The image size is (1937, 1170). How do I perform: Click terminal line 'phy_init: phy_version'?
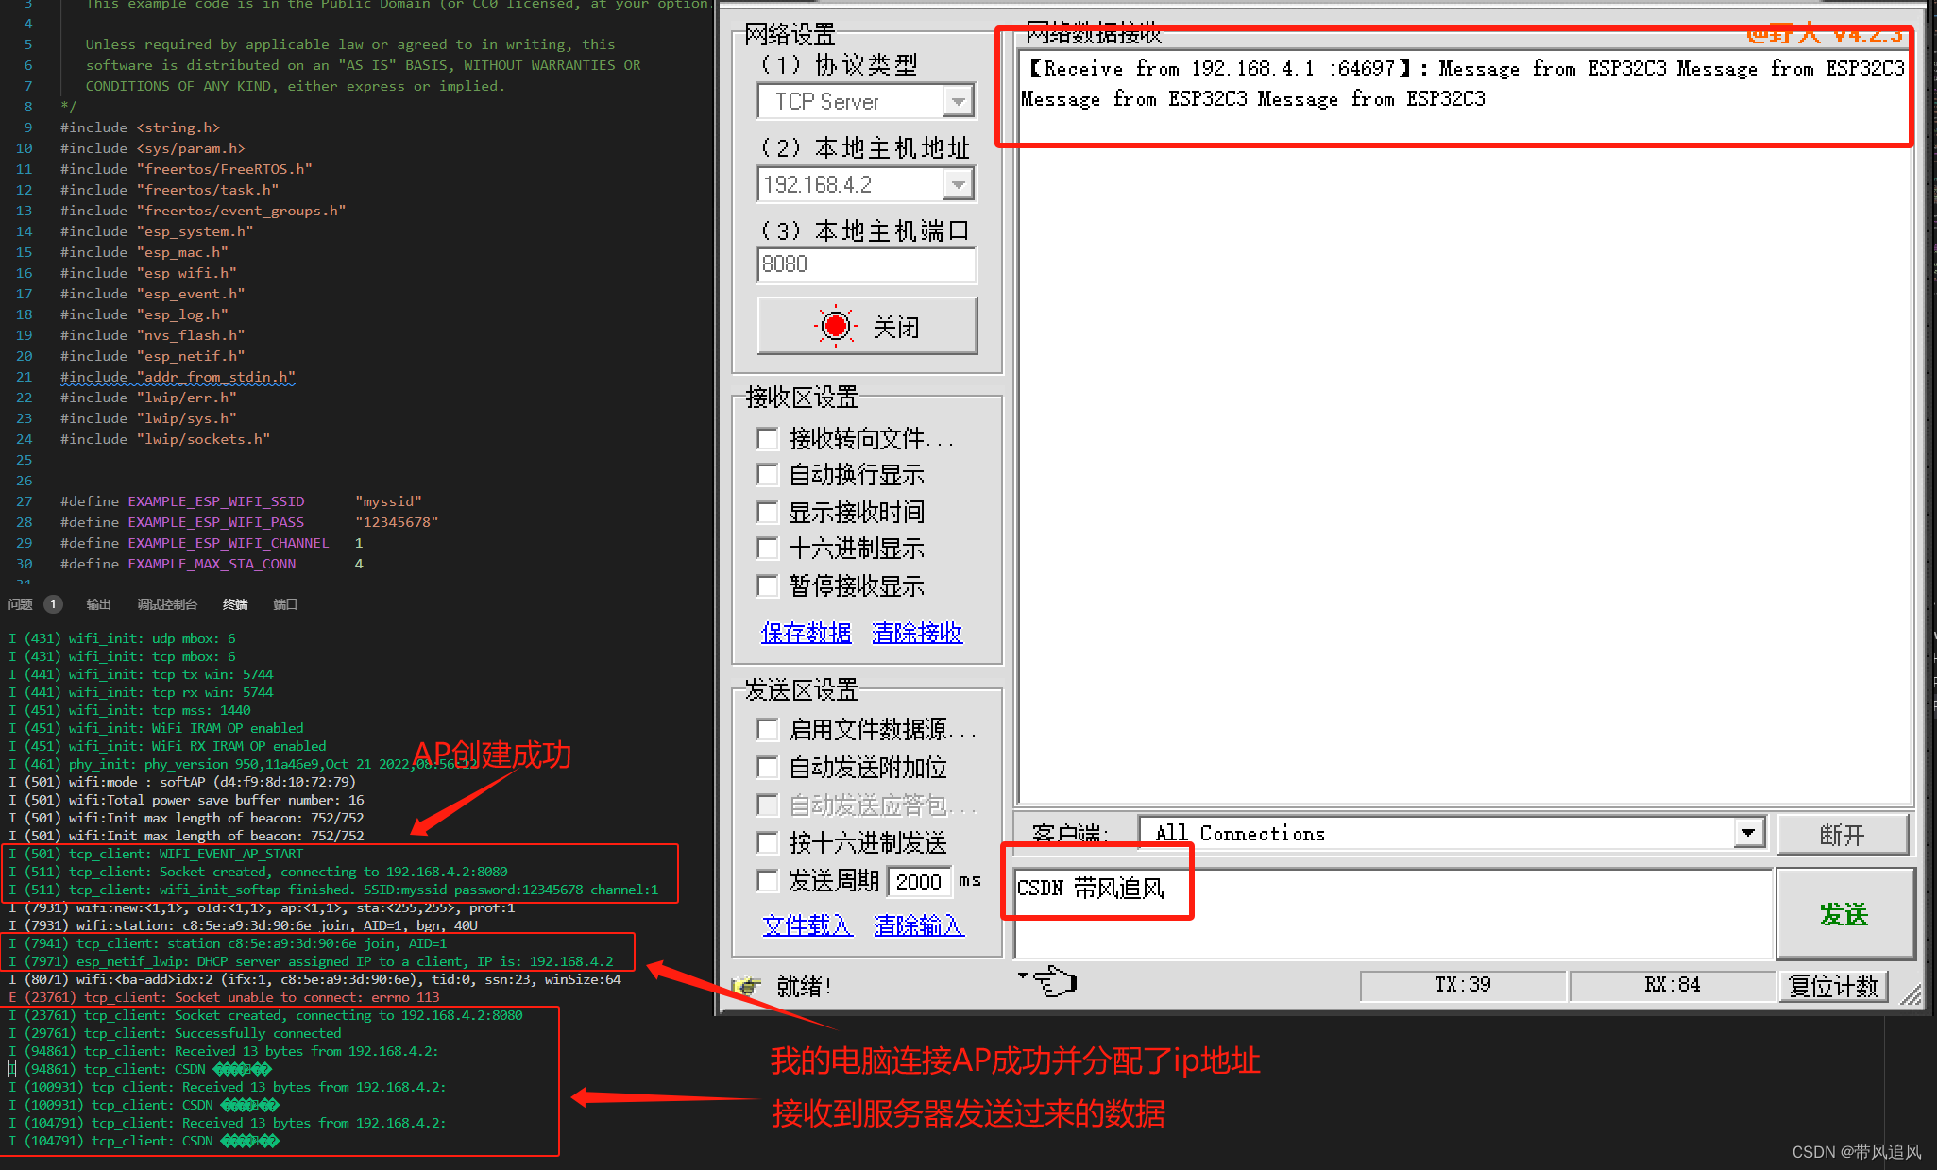click(244, 764)
